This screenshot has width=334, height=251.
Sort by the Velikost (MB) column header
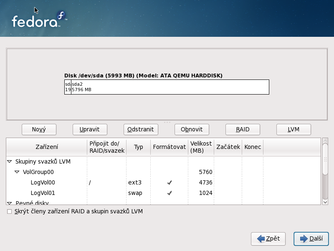(201, 147)
